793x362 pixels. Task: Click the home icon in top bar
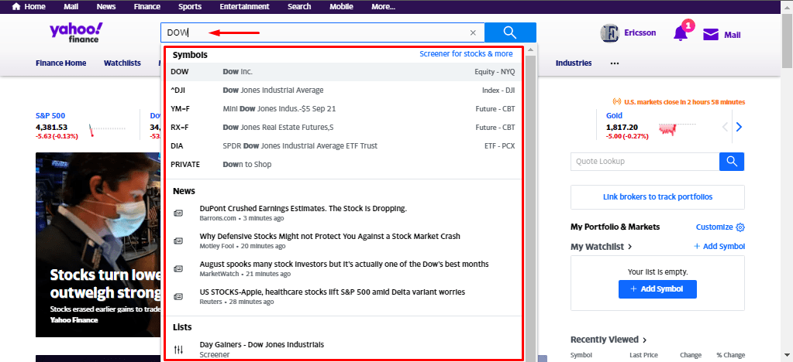[x=16, y=6]
